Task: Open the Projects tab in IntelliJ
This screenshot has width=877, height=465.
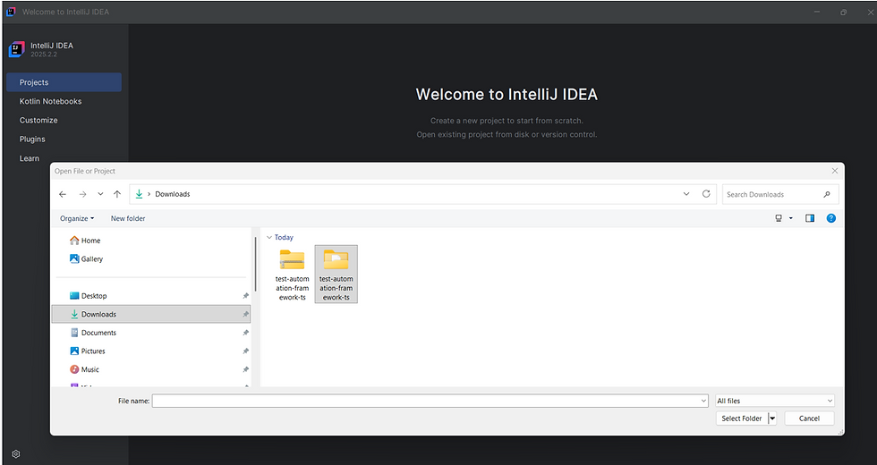Action: 64,82
